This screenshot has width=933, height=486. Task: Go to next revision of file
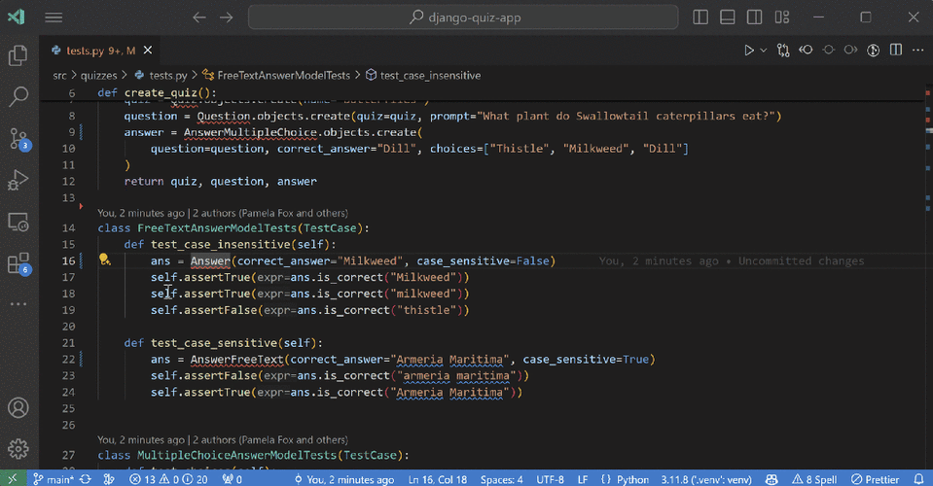[x=851, y=51]
